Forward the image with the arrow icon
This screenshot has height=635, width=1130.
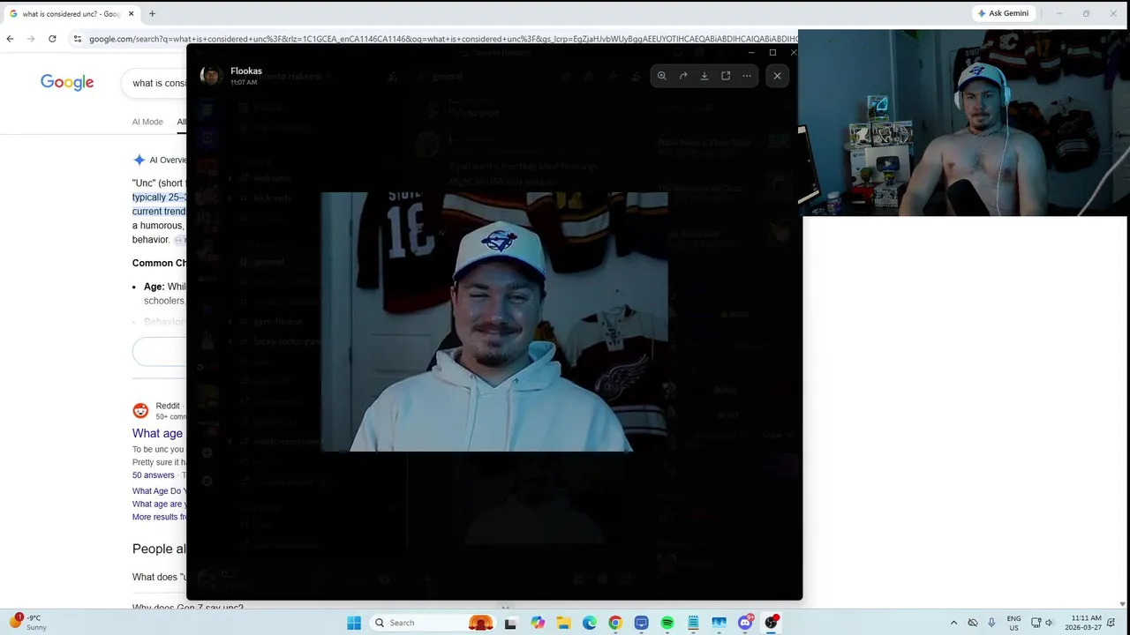point(683,76)
